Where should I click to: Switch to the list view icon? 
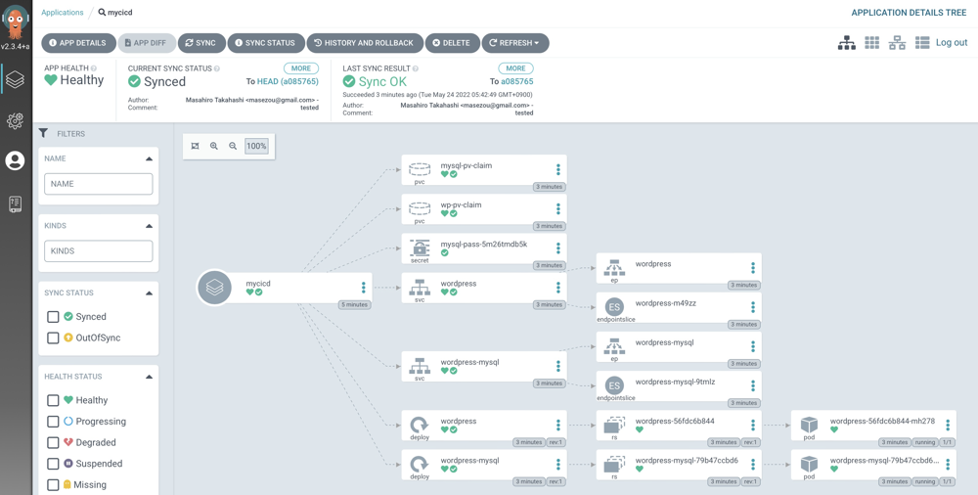click(x=922, y=43)
